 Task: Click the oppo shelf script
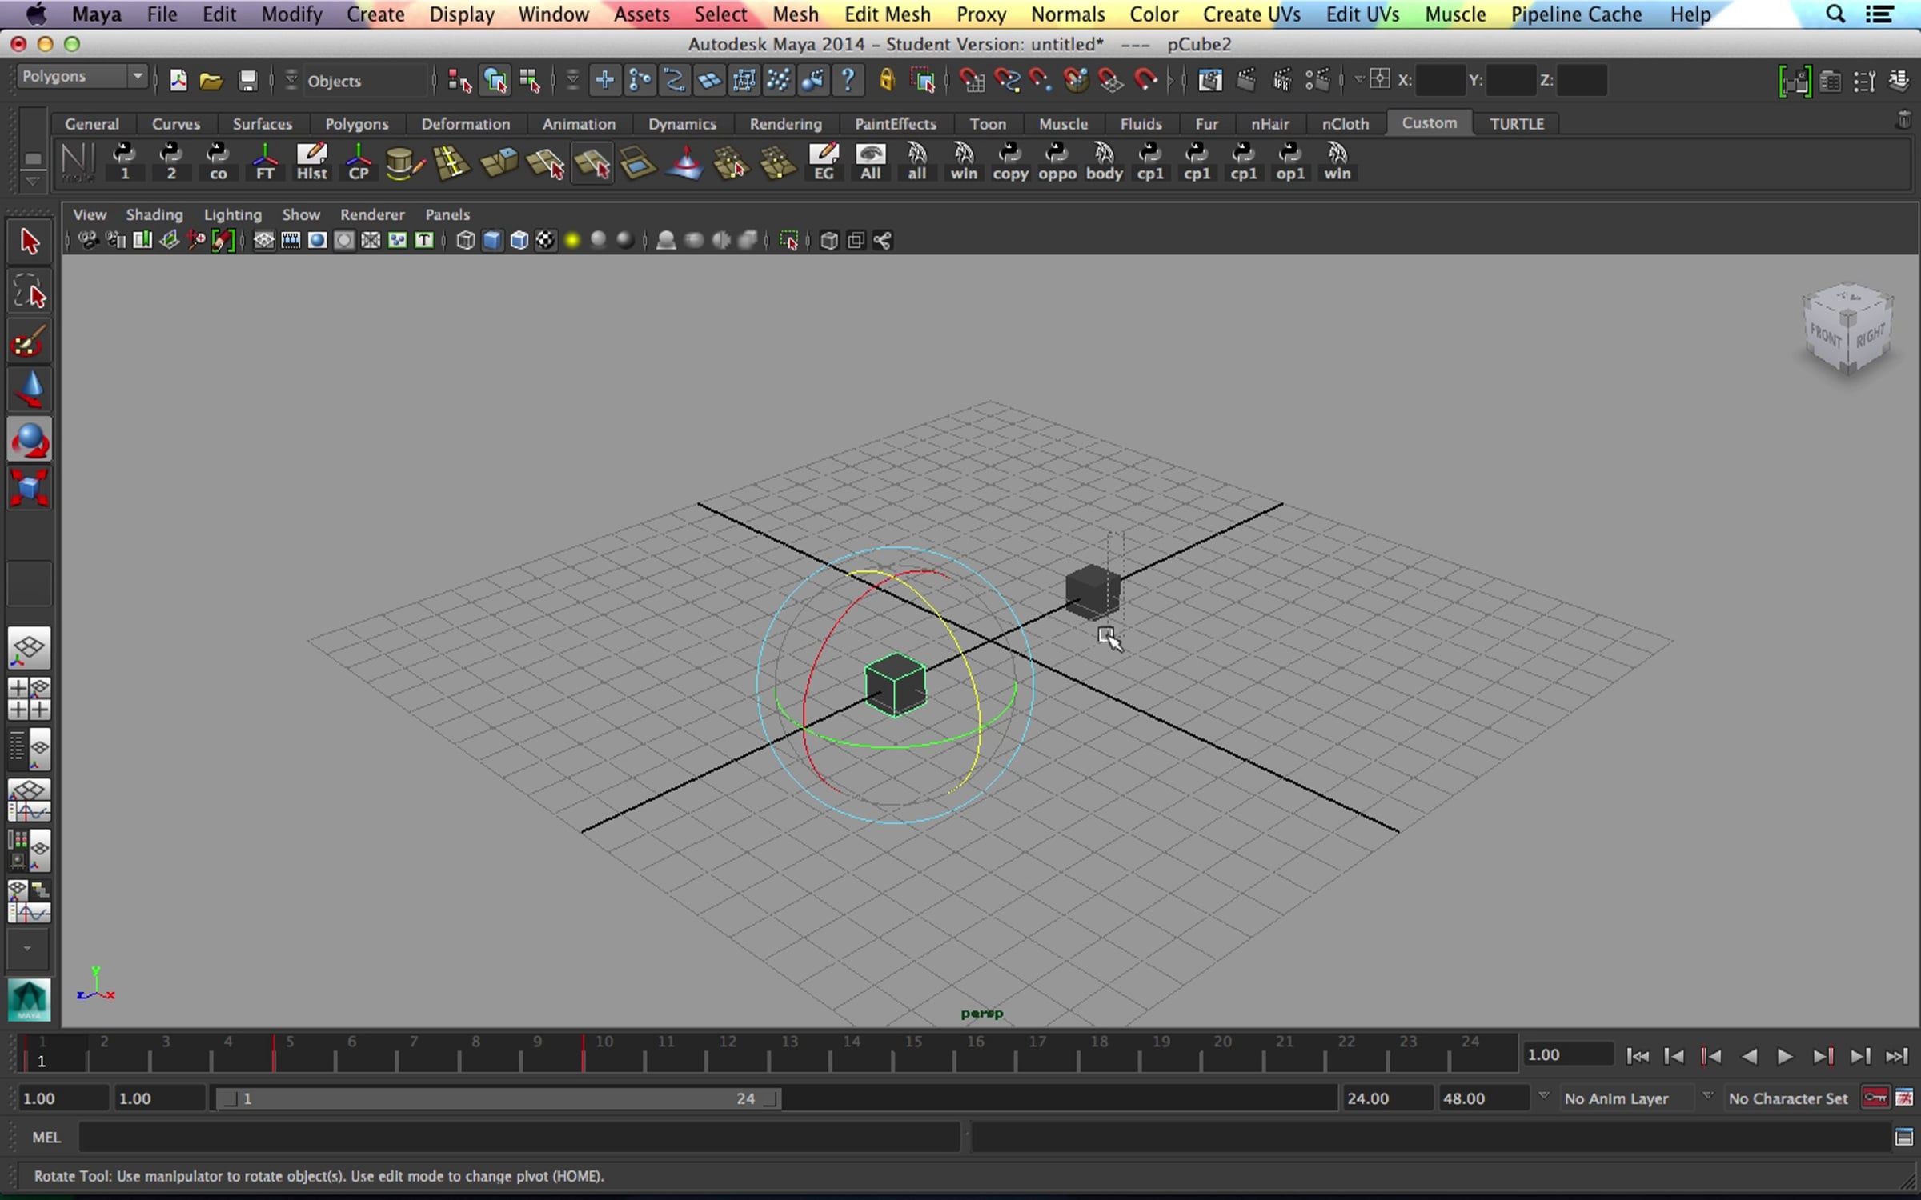click(x=1057, y=162)
